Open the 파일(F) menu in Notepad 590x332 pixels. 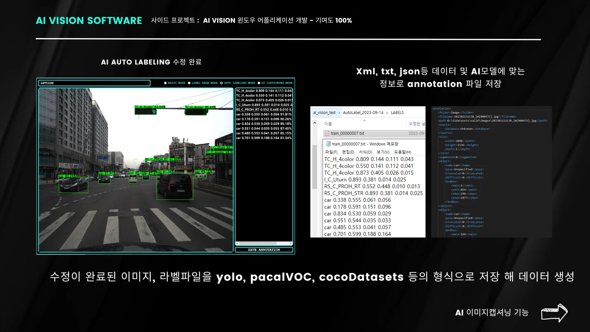click(x=331, y=152)
